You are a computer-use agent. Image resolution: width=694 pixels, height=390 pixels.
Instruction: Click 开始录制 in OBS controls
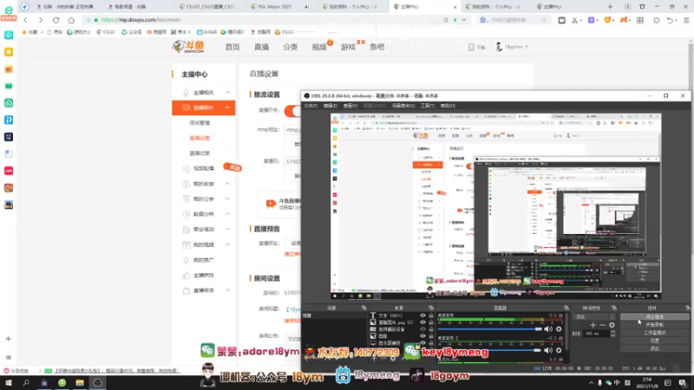click(x=655, y=324)
